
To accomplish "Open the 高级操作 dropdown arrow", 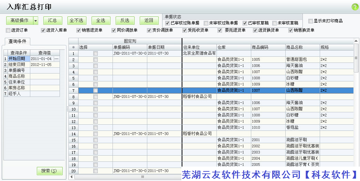I will [x=35, y=21].
